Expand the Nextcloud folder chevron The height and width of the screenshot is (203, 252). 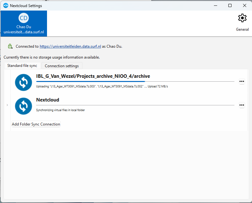pos(7,105)
